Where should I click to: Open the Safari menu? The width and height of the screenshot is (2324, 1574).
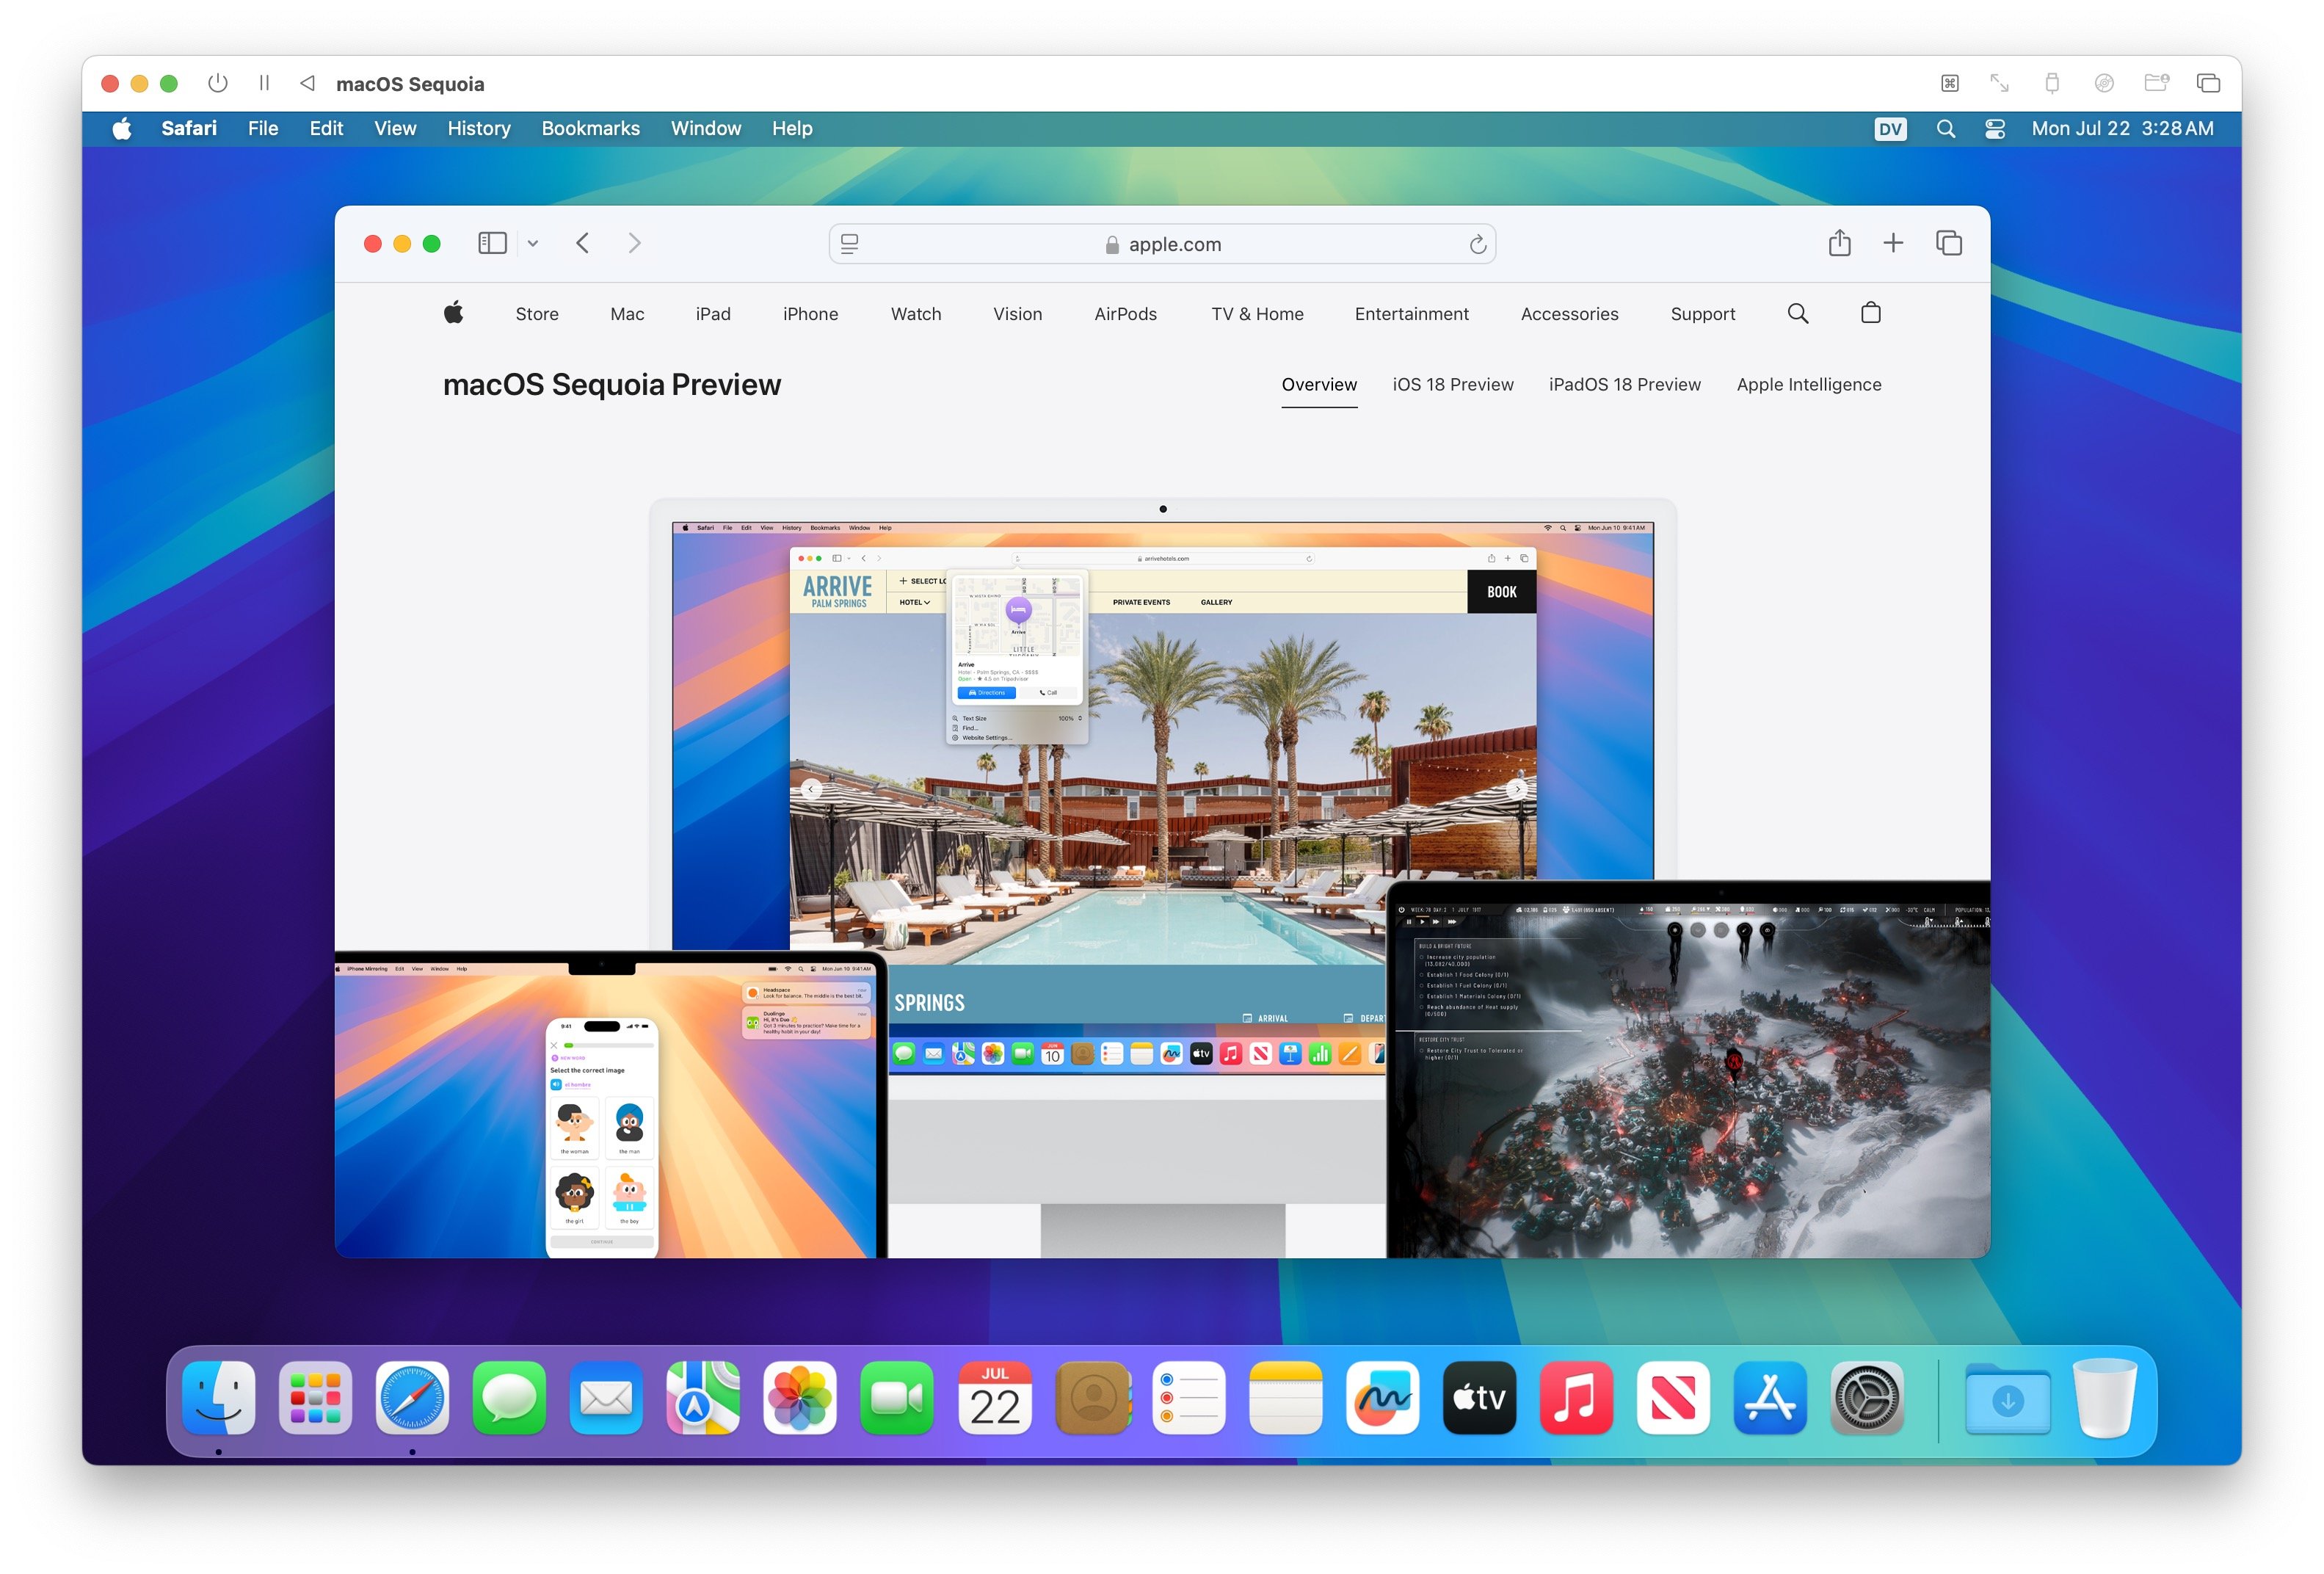tap(189, 128)
